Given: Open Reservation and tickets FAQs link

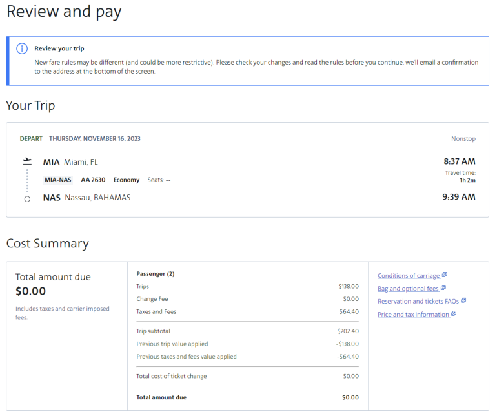Looking at the screenshot, I should coord(418,302).
